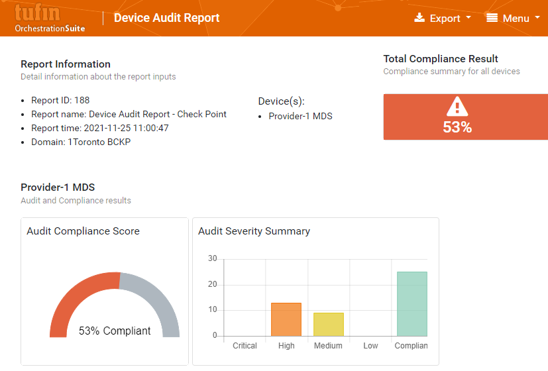Image resolution: width=548 pixels, height=371 pixels.
Task: Expand the Menu dropdown arrow
Action: point(537,18)
